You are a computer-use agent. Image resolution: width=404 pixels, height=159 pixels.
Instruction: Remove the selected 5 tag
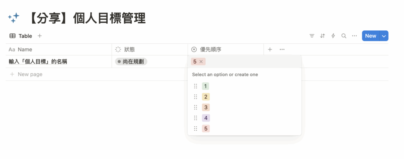pos(201,62)
